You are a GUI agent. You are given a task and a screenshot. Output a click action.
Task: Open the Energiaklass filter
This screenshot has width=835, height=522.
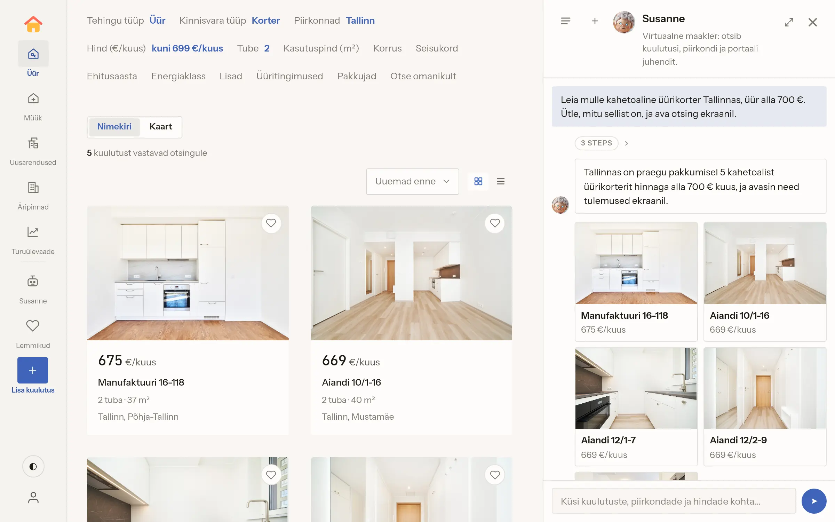pyautogui.click(x=178, y=76)
